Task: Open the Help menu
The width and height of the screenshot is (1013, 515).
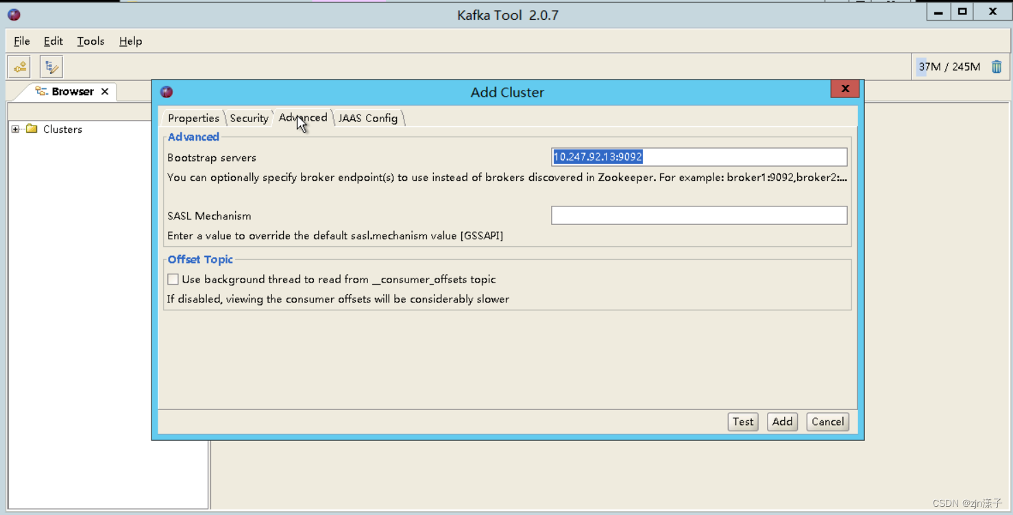Action: tap(130, 41)
